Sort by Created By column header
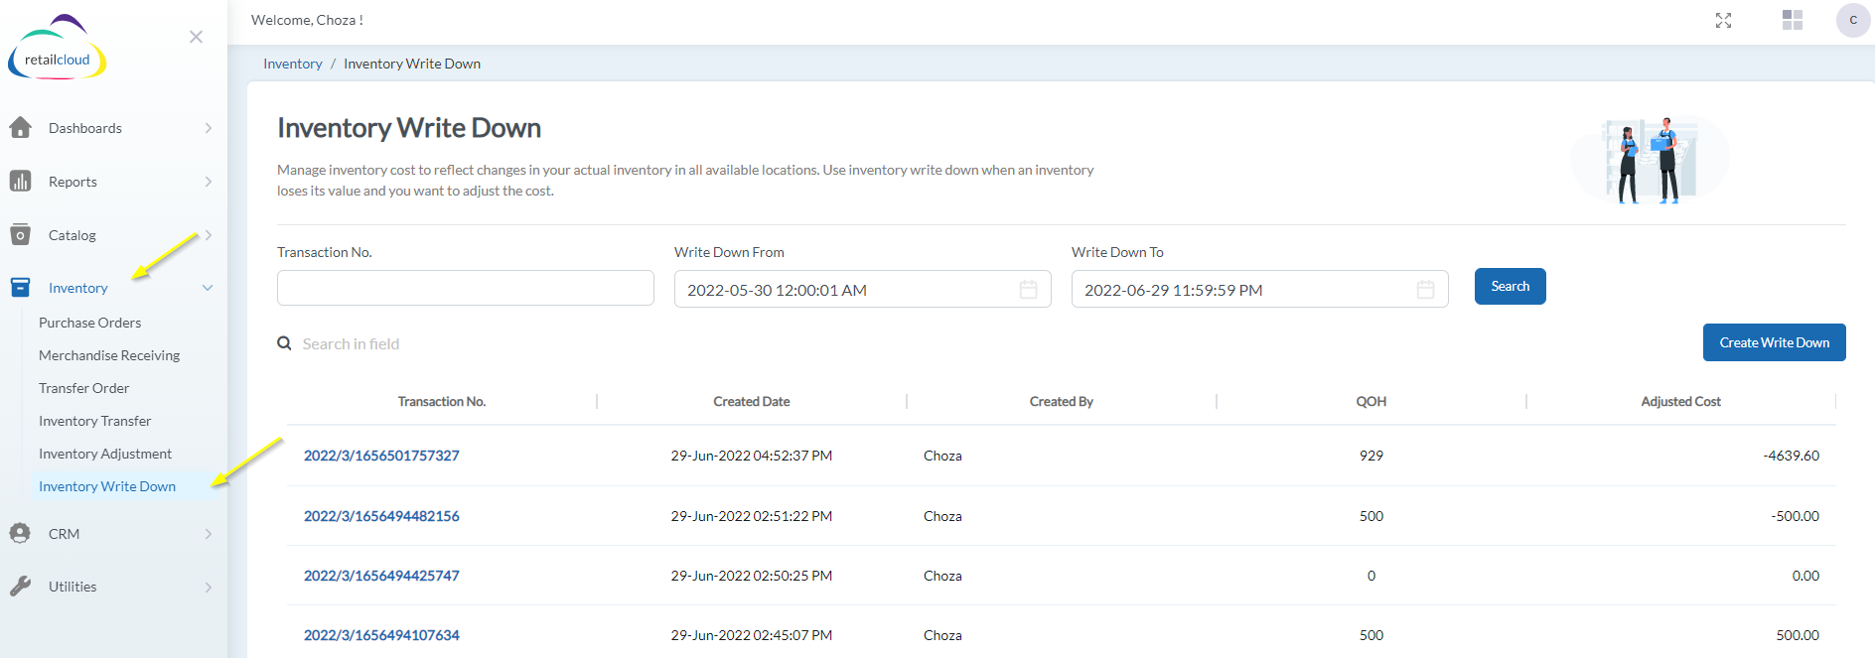This screenshot has height=658, width=1875. pos(1061,401)
